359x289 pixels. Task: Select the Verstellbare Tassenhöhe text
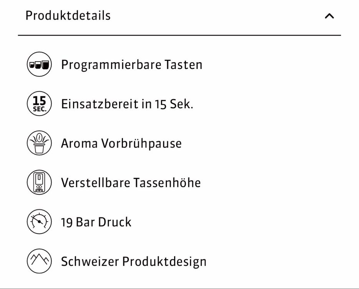131,183
